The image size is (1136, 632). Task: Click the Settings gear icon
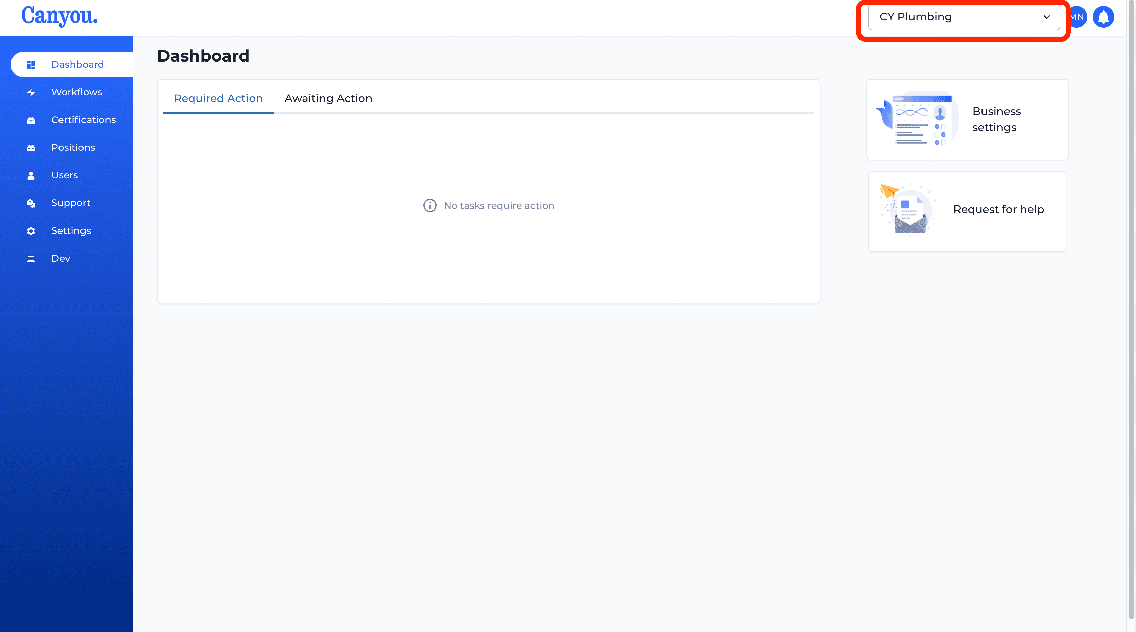click(31, 231)
